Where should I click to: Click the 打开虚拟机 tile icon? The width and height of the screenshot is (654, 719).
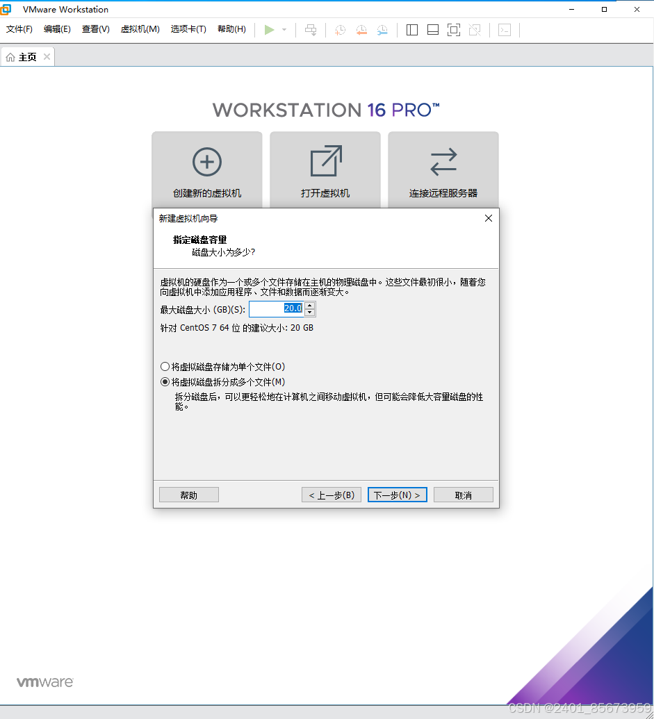click(326, 161)
